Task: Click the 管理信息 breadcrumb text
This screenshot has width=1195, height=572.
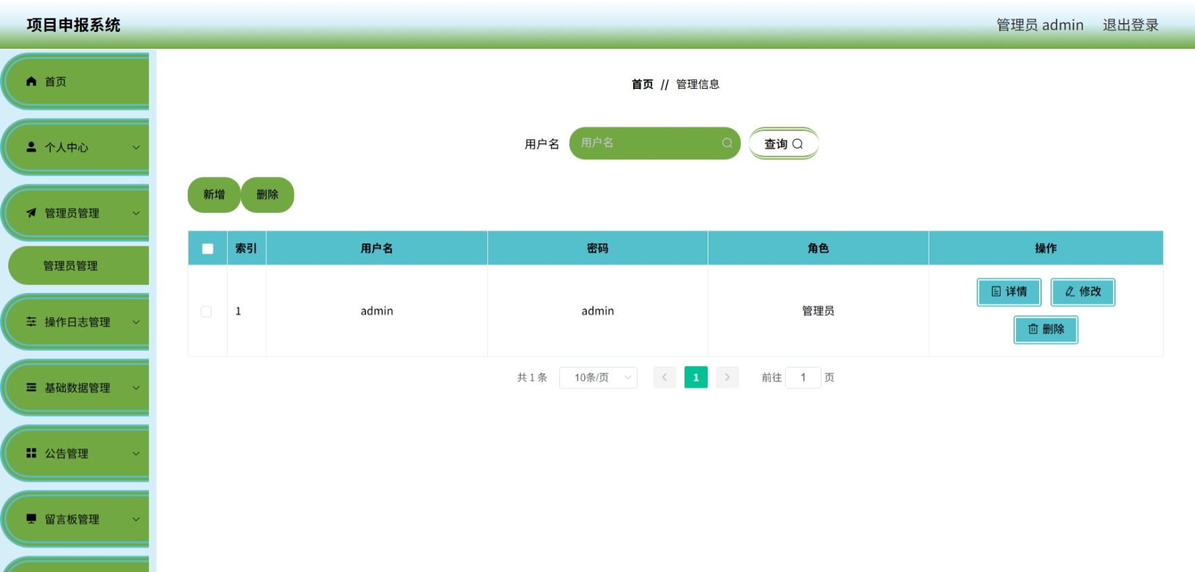Action: point(698,84)
